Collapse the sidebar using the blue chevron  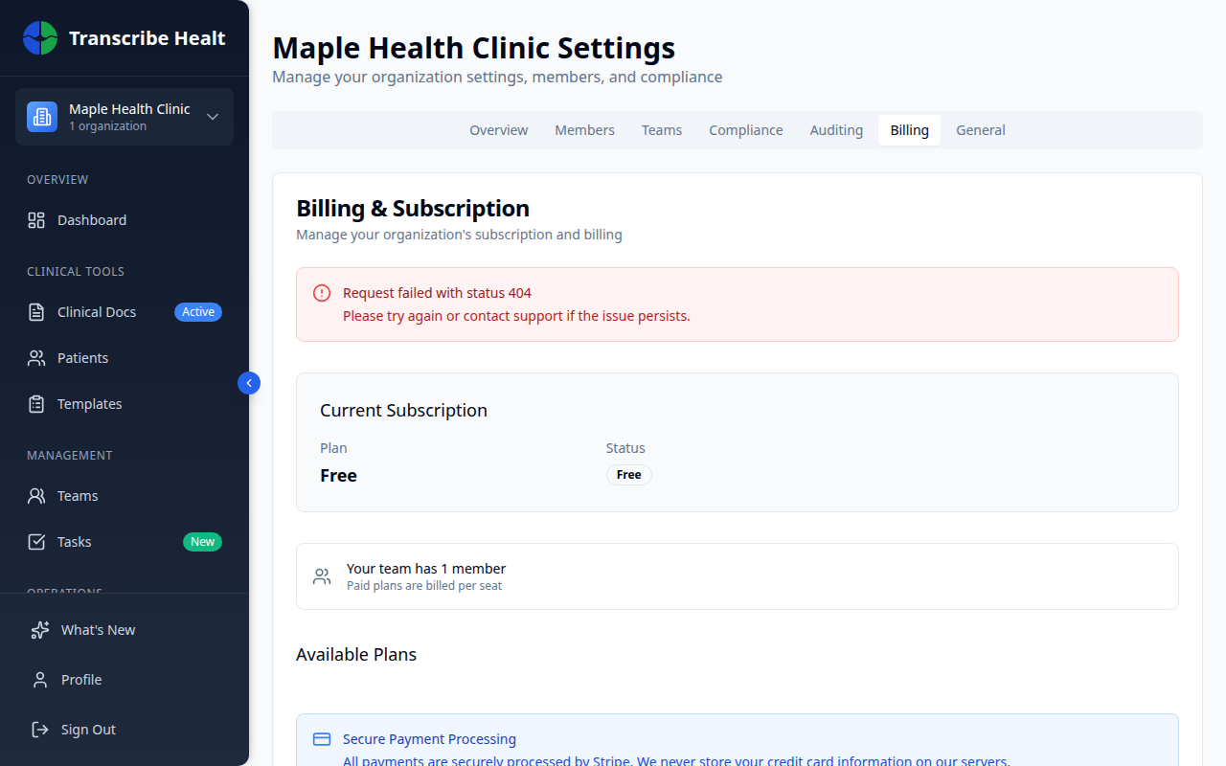point(248,382)
